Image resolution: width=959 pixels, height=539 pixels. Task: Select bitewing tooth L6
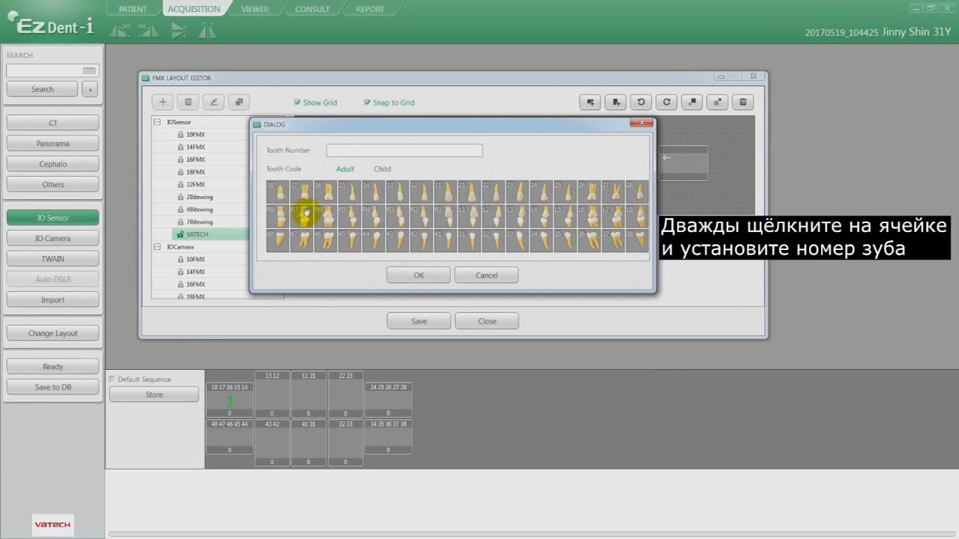[589, 216]
